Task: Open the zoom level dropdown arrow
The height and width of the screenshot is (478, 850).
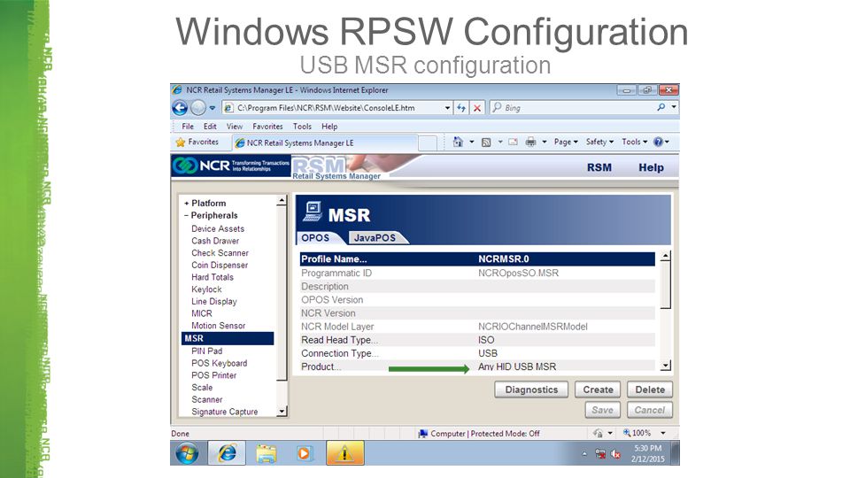Action: point(663,433)
